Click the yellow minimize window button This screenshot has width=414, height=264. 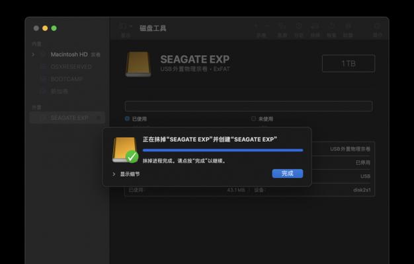pos(45,28)
